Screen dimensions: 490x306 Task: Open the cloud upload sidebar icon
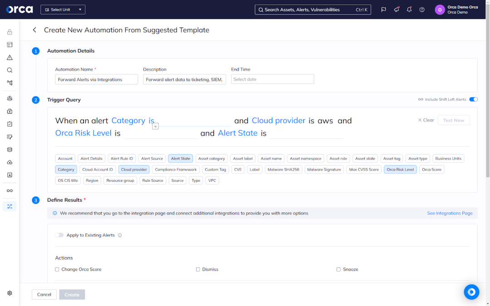tap(10, 162)
